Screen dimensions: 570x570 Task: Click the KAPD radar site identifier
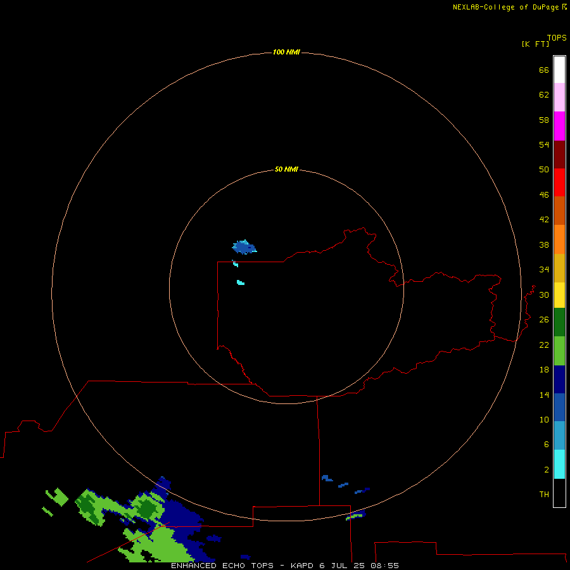301,566
